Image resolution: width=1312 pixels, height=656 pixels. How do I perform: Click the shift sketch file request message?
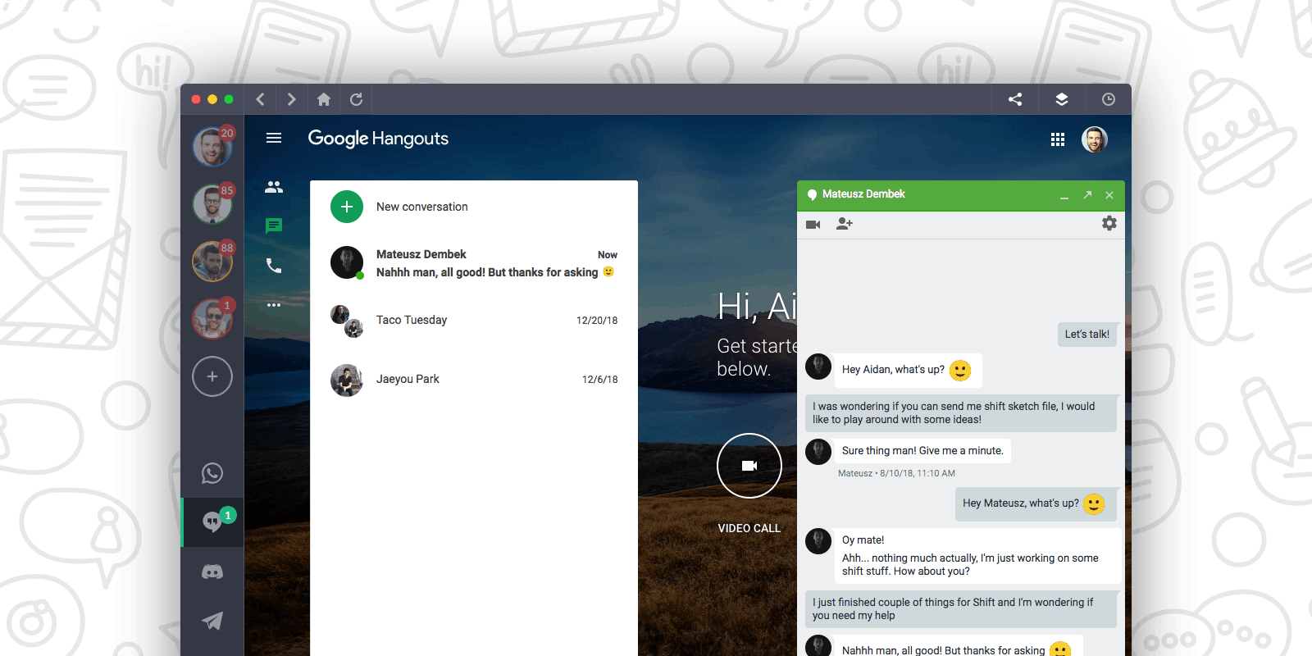[x=961, y=412]
